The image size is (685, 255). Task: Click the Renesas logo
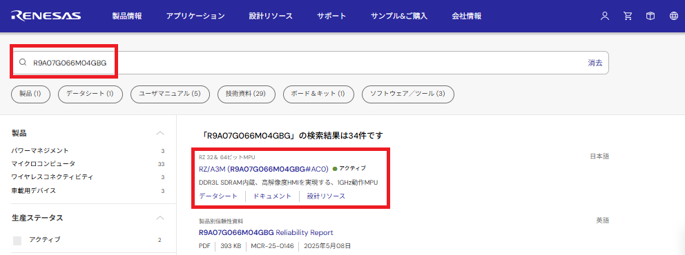click(46, 16)
